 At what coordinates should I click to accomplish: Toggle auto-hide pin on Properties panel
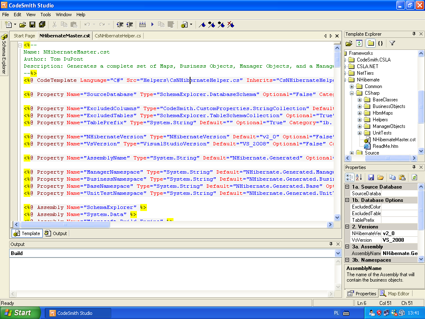click(x=414, y=167)
